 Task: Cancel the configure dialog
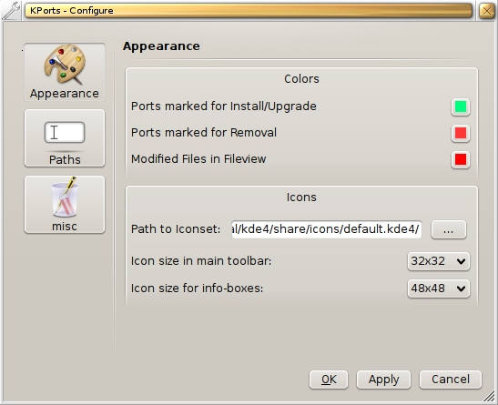[x=451, y=380]
